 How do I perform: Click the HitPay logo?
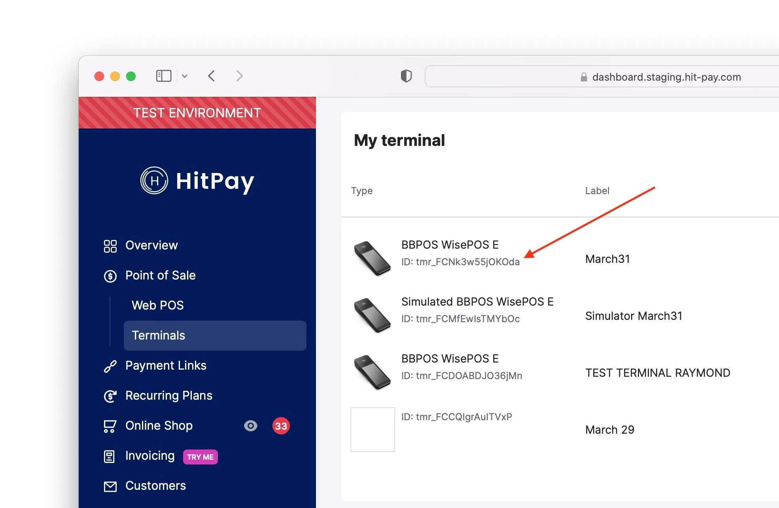click(x=197, y=181)
